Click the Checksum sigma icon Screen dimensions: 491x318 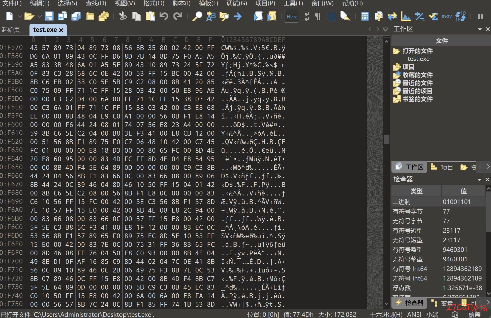433,17
